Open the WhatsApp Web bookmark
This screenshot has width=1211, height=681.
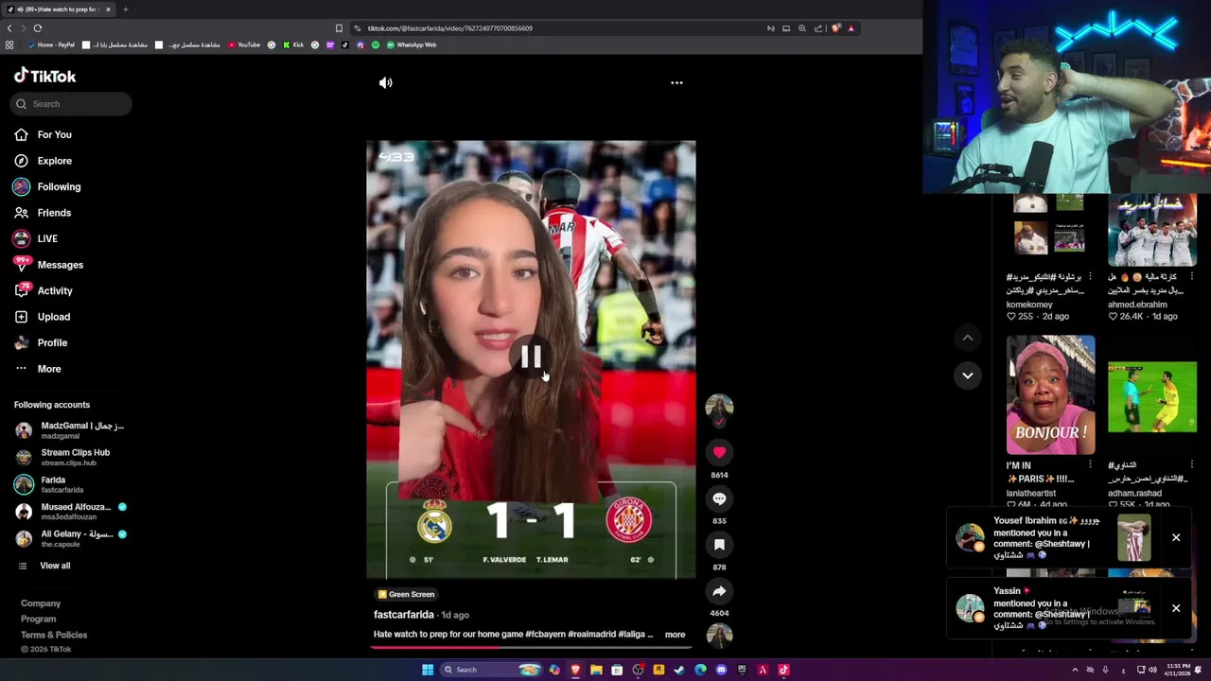tap(412, 45)
